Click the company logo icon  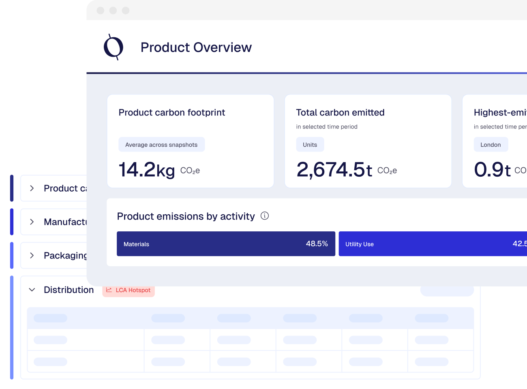(x=114, y=47)
